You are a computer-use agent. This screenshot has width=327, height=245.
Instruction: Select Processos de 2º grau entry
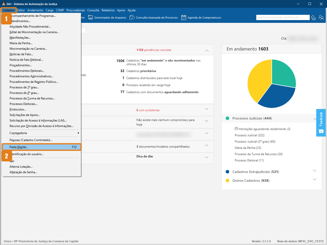41,93
